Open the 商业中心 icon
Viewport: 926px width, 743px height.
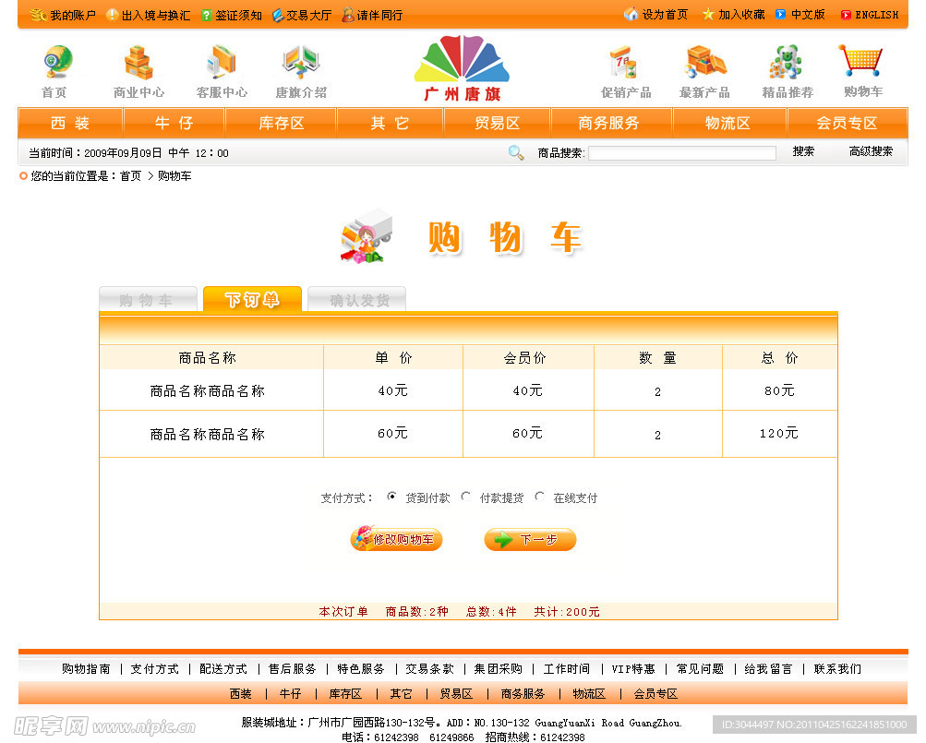[138, 63]
